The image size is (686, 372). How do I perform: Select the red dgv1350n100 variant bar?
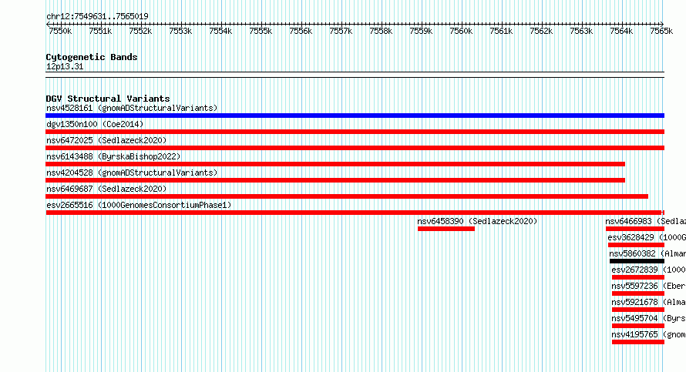tap(355, 132)
